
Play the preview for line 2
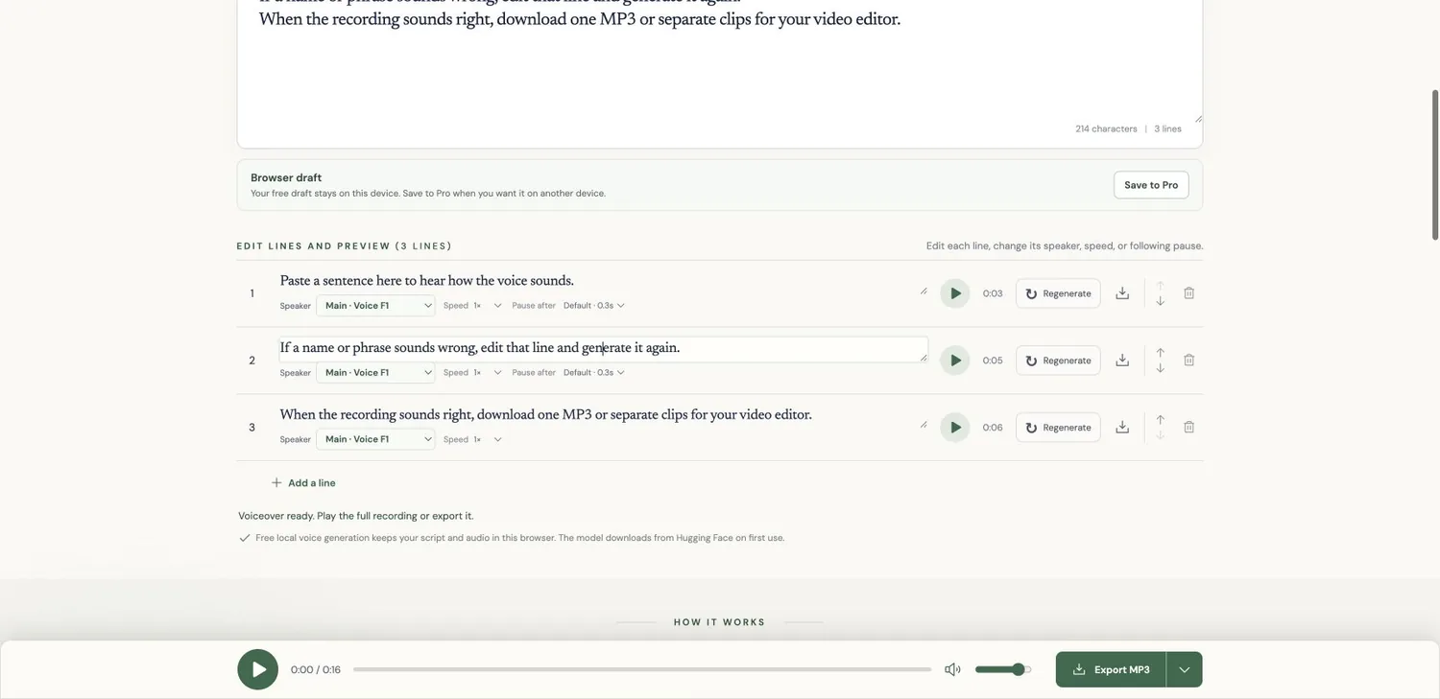pos(954,361)
